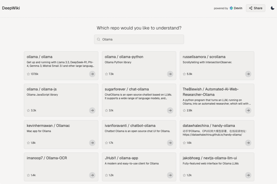Click the magnifier icon in search box
This screenshot has height=184, width=277.
pyautogui.click(x=98, y=39)
